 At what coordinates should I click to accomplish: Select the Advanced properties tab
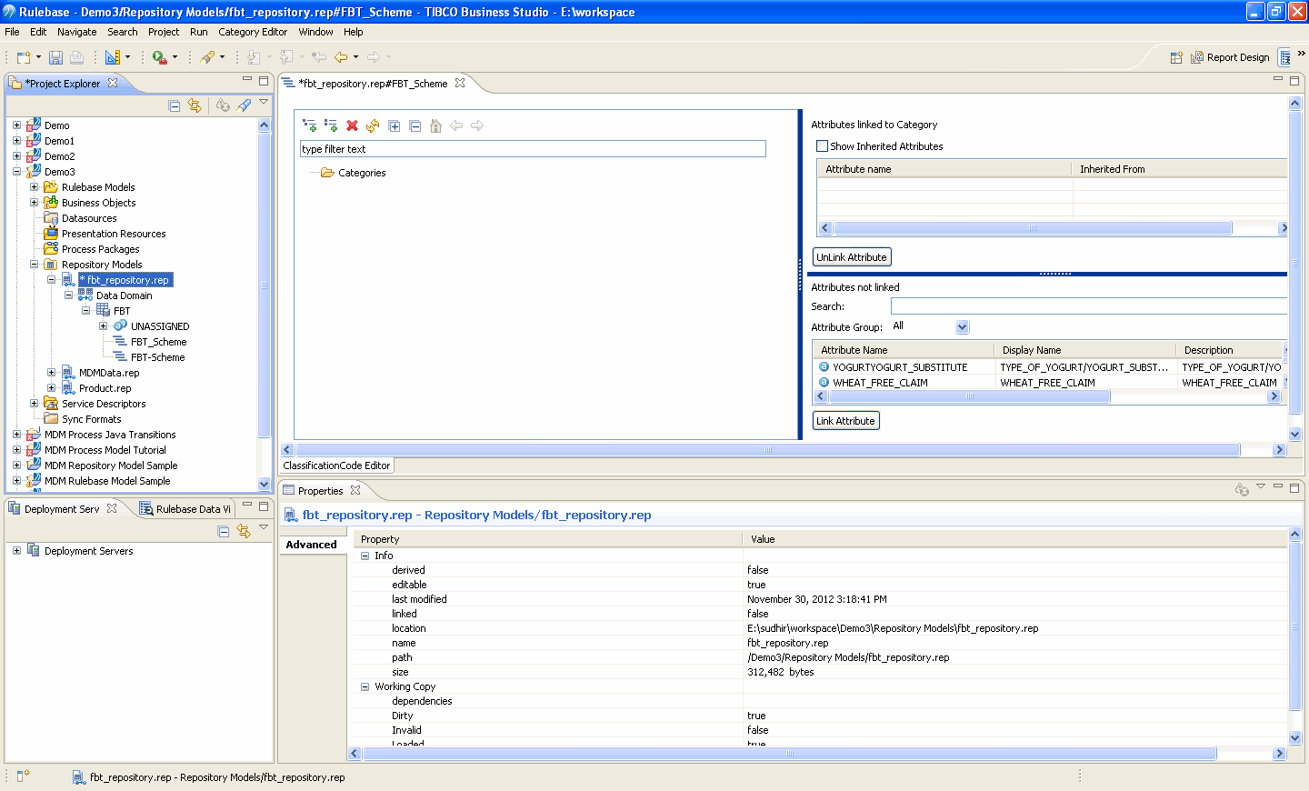pos(312,545)
